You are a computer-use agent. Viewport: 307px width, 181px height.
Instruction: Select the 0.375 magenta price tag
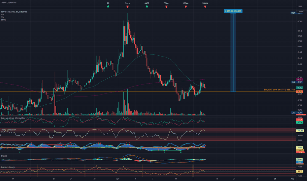point(300,79)
